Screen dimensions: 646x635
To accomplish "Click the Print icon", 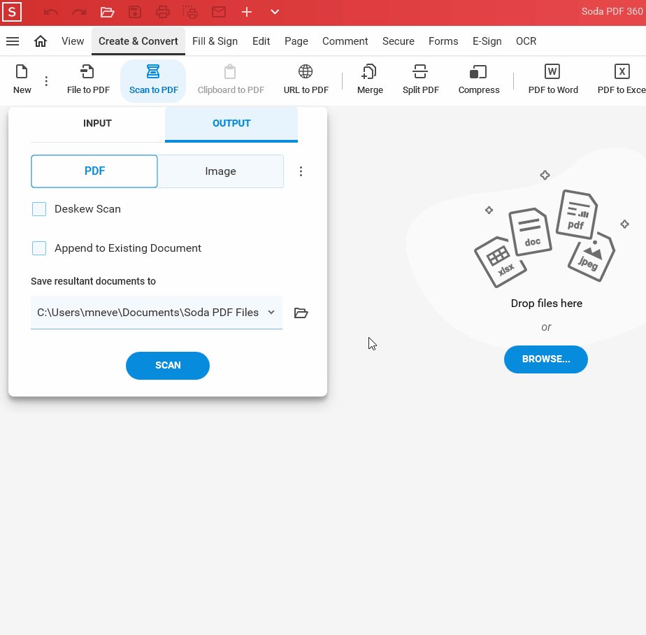I will coord(163,13).
